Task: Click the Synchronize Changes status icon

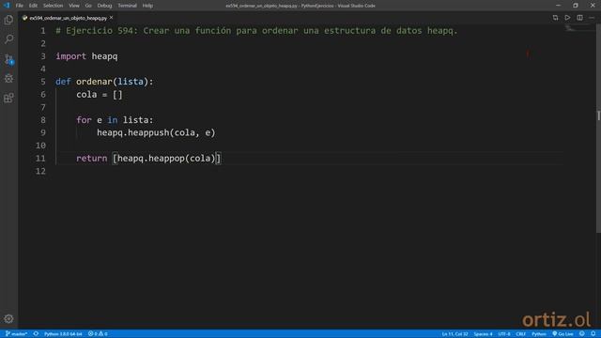Action: [36, 334]
